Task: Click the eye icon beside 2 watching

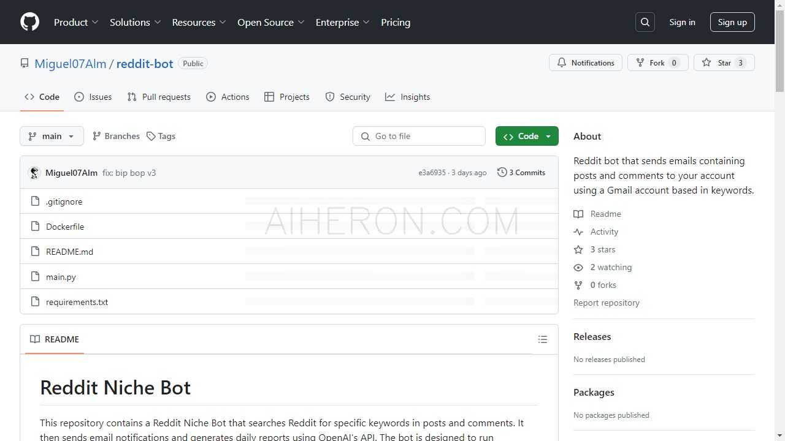Action: tap(578, 267)
